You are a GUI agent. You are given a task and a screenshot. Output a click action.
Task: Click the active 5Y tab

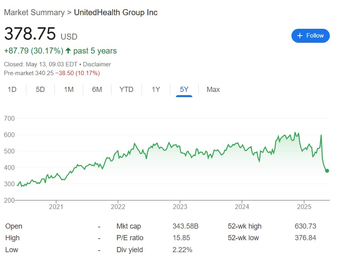183,90
